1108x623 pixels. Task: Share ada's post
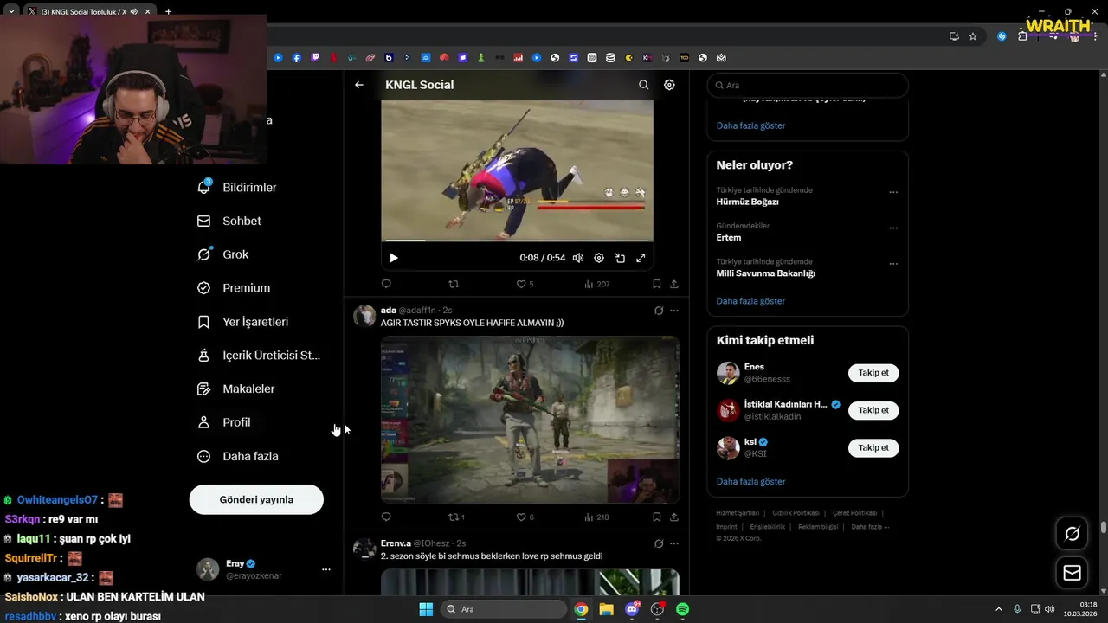tap(674, 517)
